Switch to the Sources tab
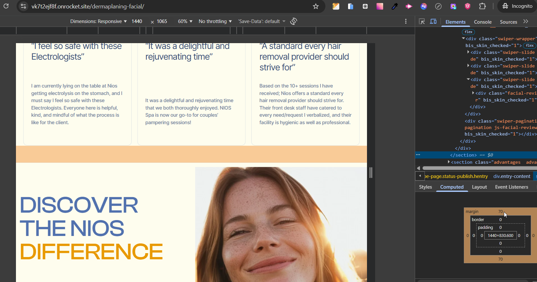Viewport: 537px width, 282px height. [x=508, y=22]
